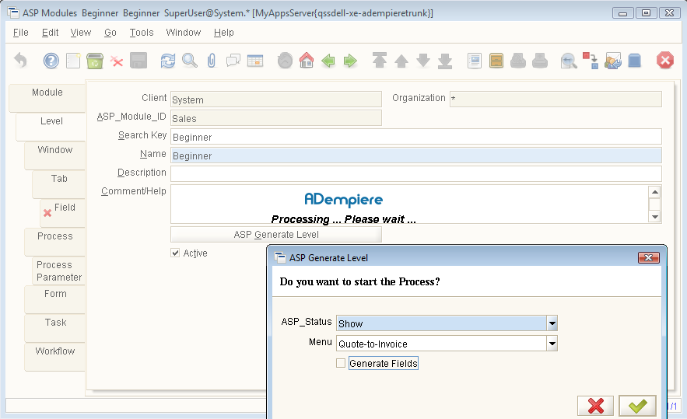687x419 pixels.
Task: Click the green left arrow icon
Action: pyautogui.click(x=328, y=61)
